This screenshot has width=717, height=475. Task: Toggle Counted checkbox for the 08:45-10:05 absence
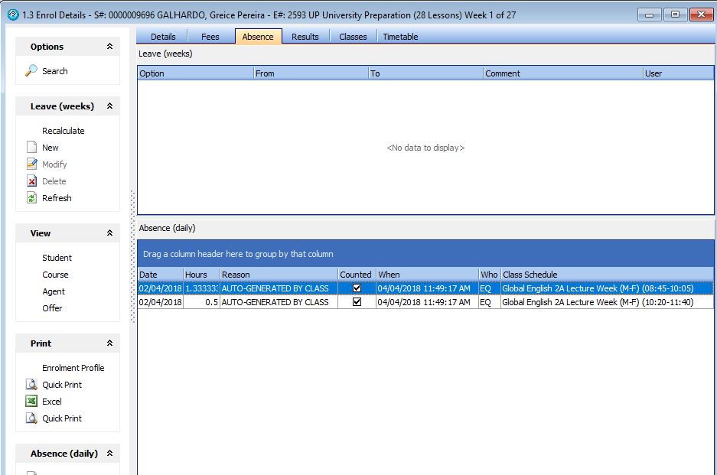[357, 288]
